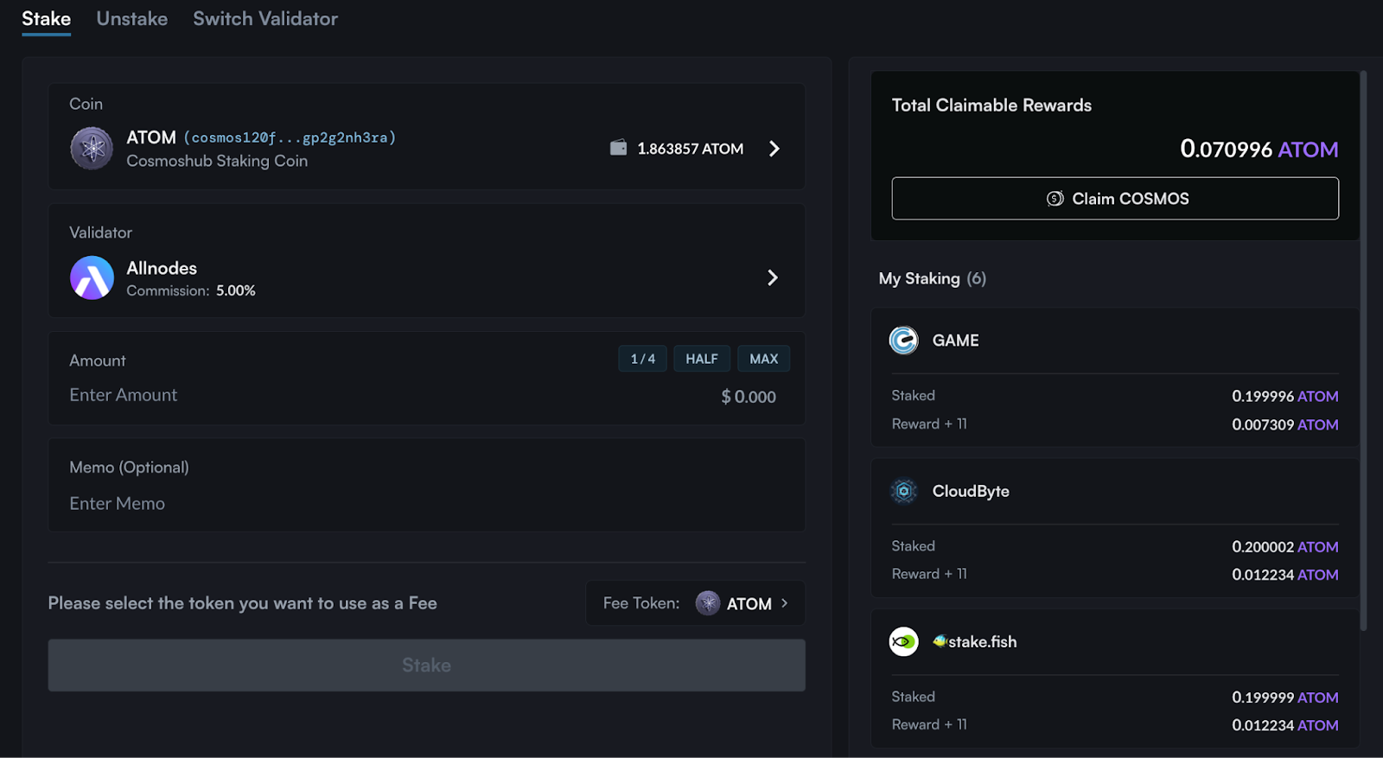This screenshot has height=758, width=1383.
Task: Click the 1.863857 ATOM balance
Action: click(691, 149)
